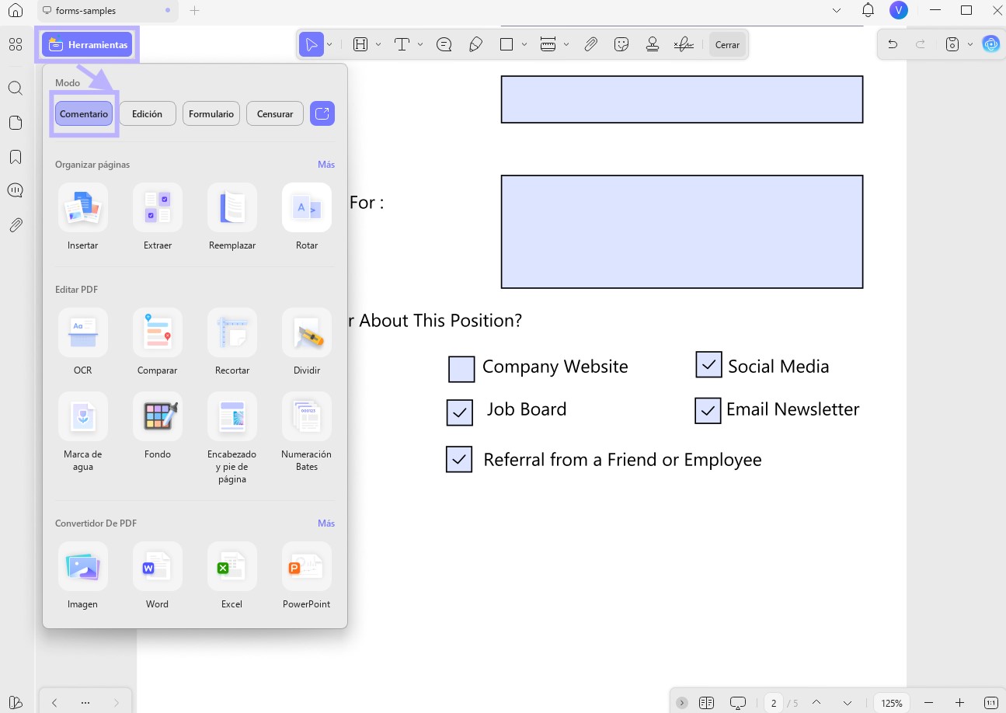1006x713 pixels.
Task: Click the Cerrar button
Action: tap(727, 44)
